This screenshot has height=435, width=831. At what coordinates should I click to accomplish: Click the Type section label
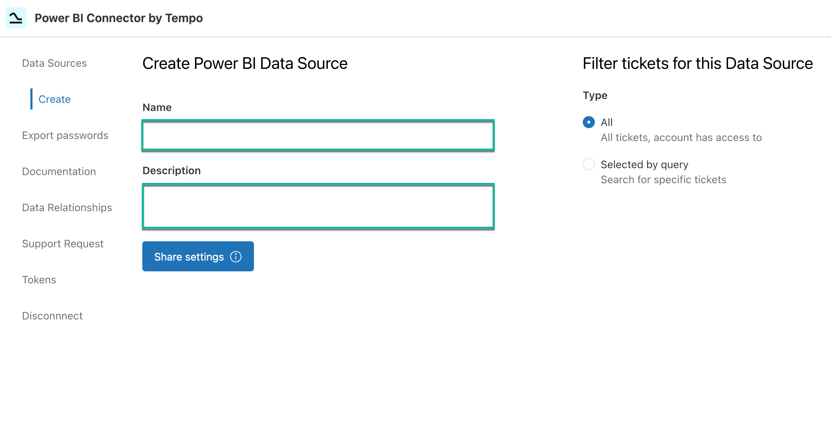click(595, 95)
